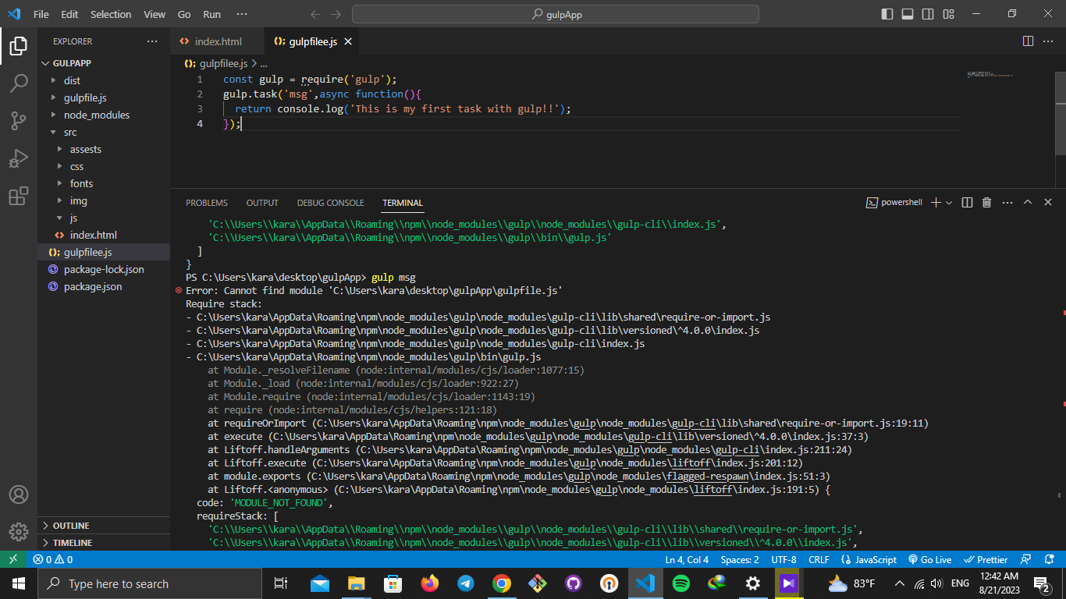Click the Go Live status bar button
The width and height of the screenshot is (1066, 599).
coord(929,559)
